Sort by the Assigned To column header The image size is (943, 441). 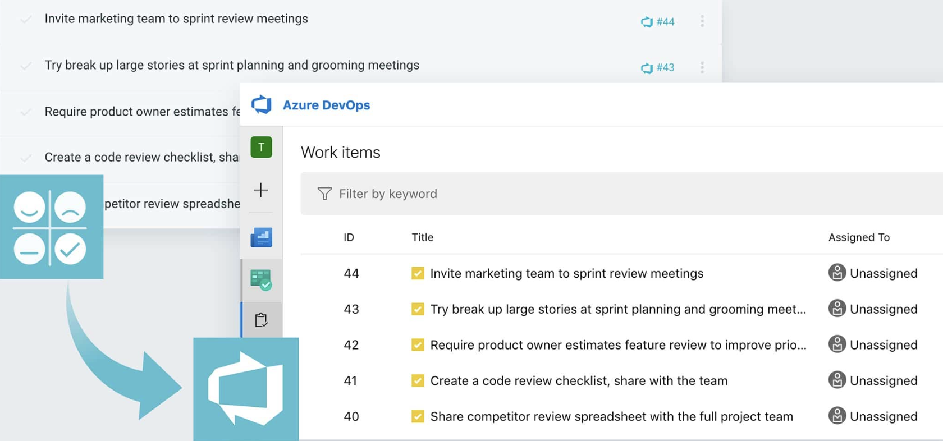pyautogui.click(x=859, y=237)
